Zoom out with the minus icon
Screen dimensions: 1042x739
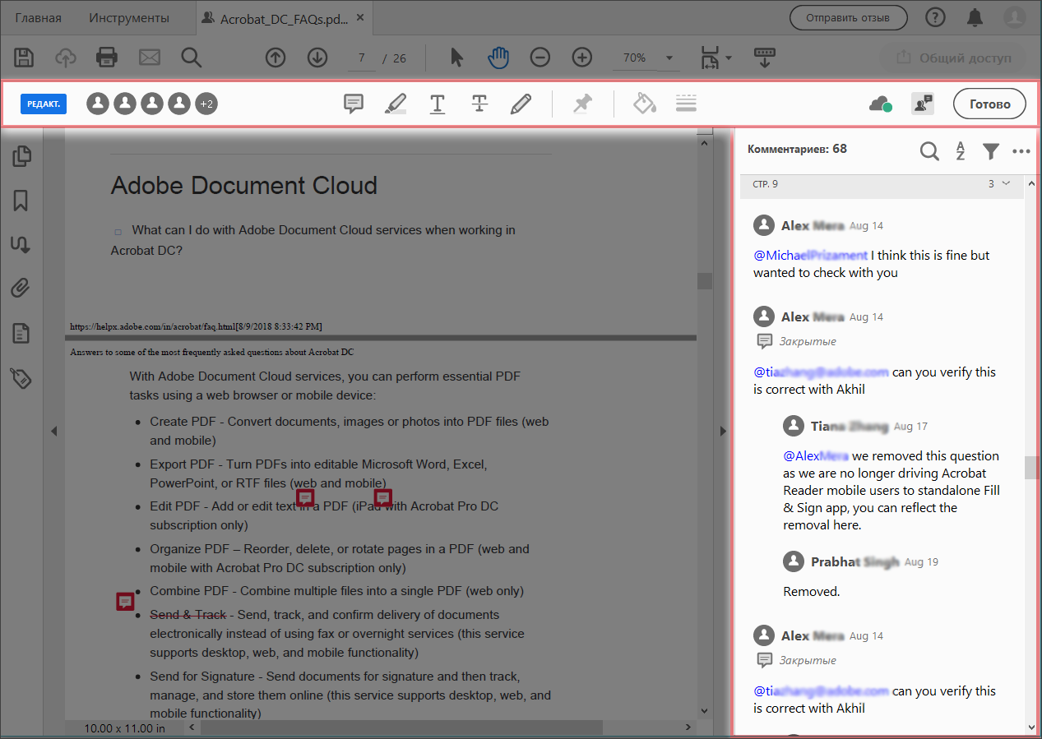pos(540,58)
